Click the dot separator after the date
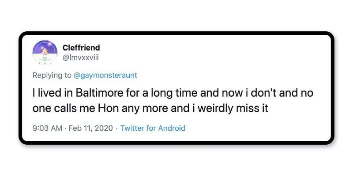Viewport: 353px width, 176px height. tap(116, 128)
